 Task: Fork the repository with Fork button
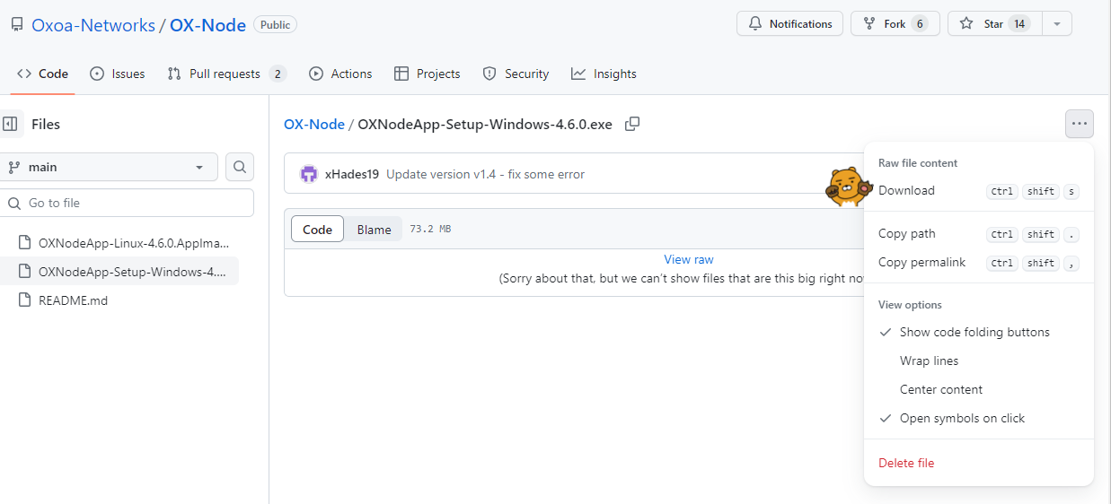pyautogui.click(x=895, y=24)
